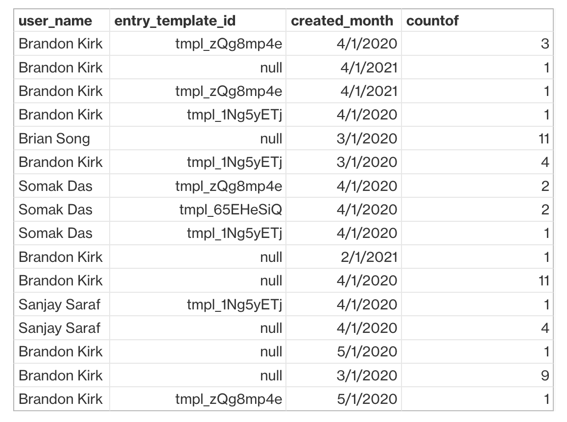Screen dimensions: 567x422
Task: Select the tmpl_65EHeSiQ template cell
Action: click(198, 210)
